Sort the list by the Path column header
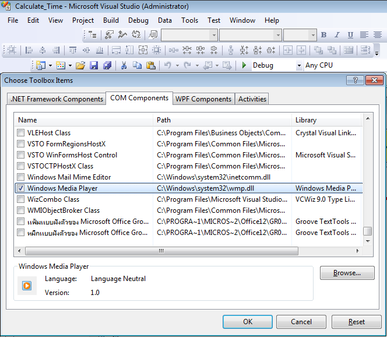387x337 pixels. (223, 120)
